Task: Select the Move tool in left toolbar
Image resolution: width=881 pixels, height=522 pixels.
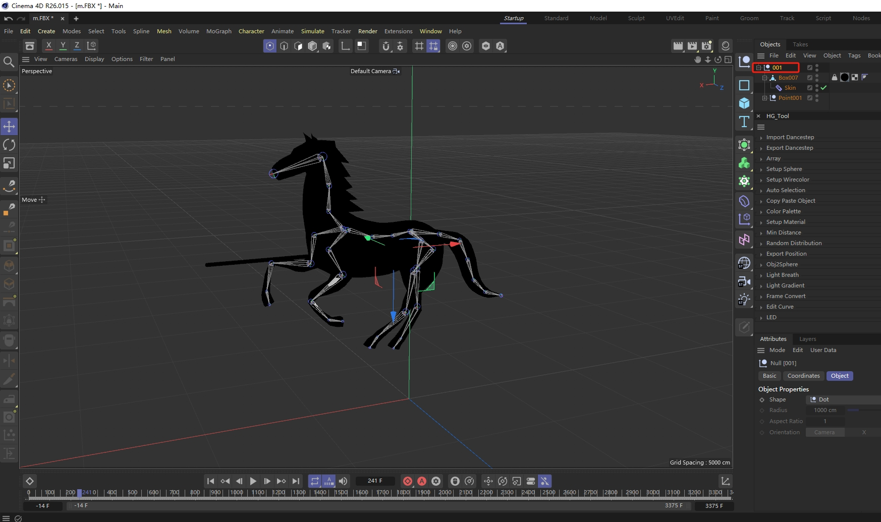Action: click(x=9, y=126)
